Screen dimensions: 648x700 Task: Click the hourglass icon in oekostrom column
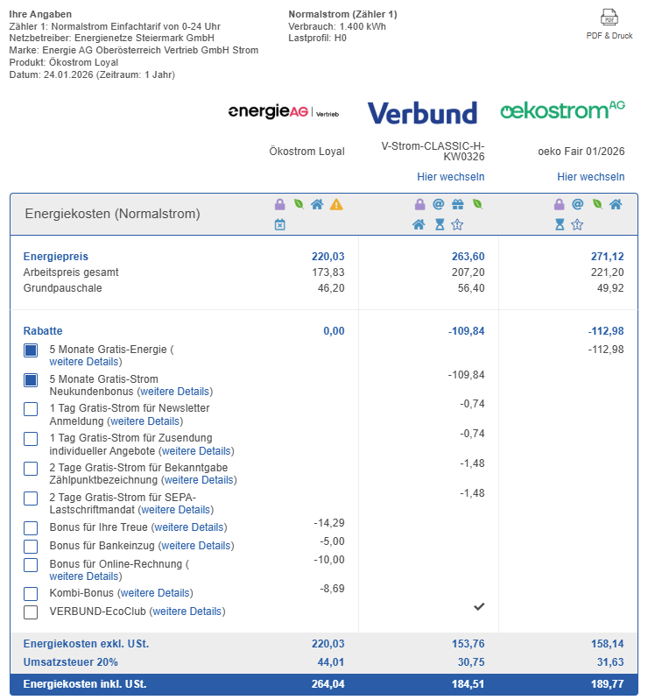pos(559,225)
